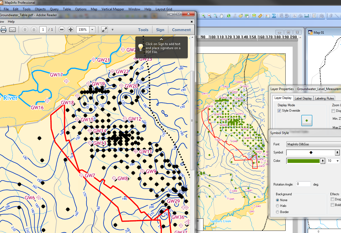Open the Vertical Mapper menu
Image resolution: width=341 pixels, height=233 pixels.
tap(113, 9)
